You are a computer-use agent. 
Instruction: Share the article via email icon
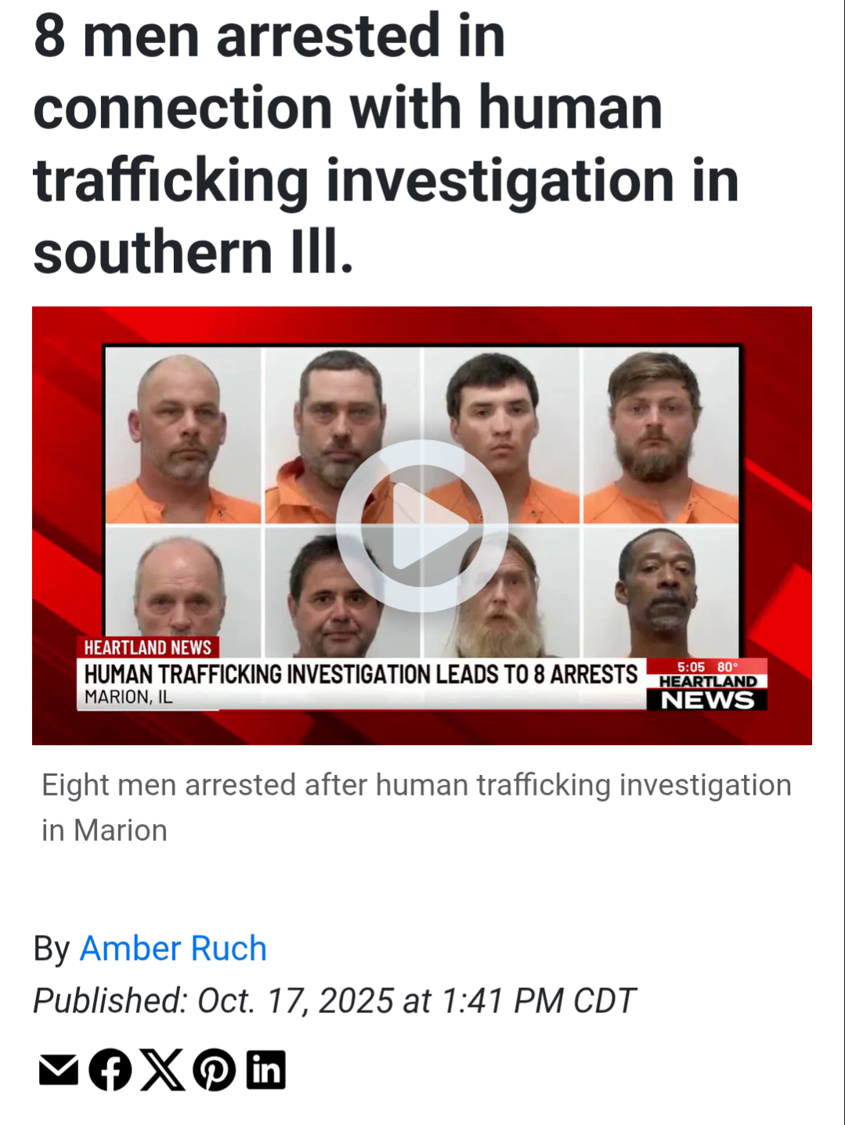coord(59,1070)
